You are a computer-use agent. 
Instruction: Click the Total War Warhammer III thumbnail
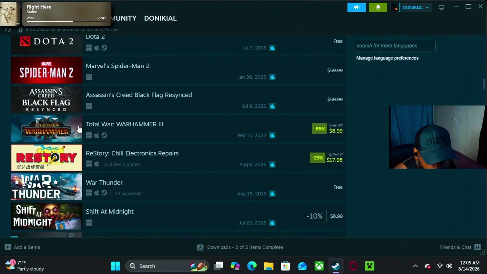pos(46,129)
